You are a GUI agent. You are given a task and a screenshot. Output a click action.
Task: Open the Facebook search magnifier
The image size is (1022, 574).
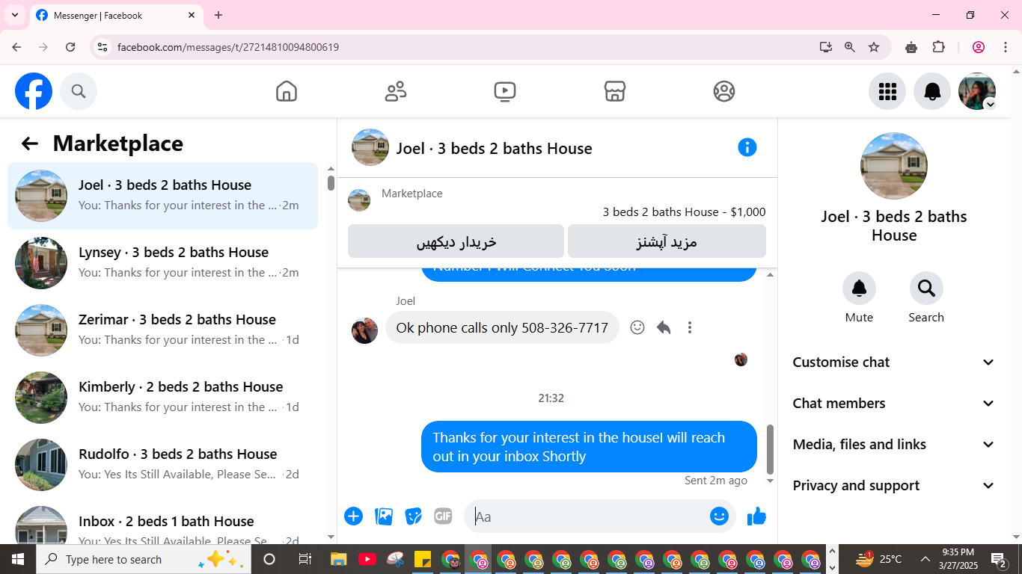click(x=79, y=91)
